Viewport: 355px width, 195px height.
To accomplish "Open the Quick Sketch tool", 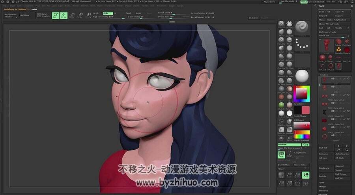I will click(43, 15).
